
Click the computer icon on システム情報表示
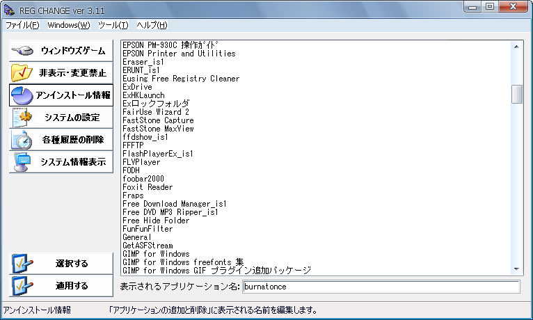pos(22,162)
